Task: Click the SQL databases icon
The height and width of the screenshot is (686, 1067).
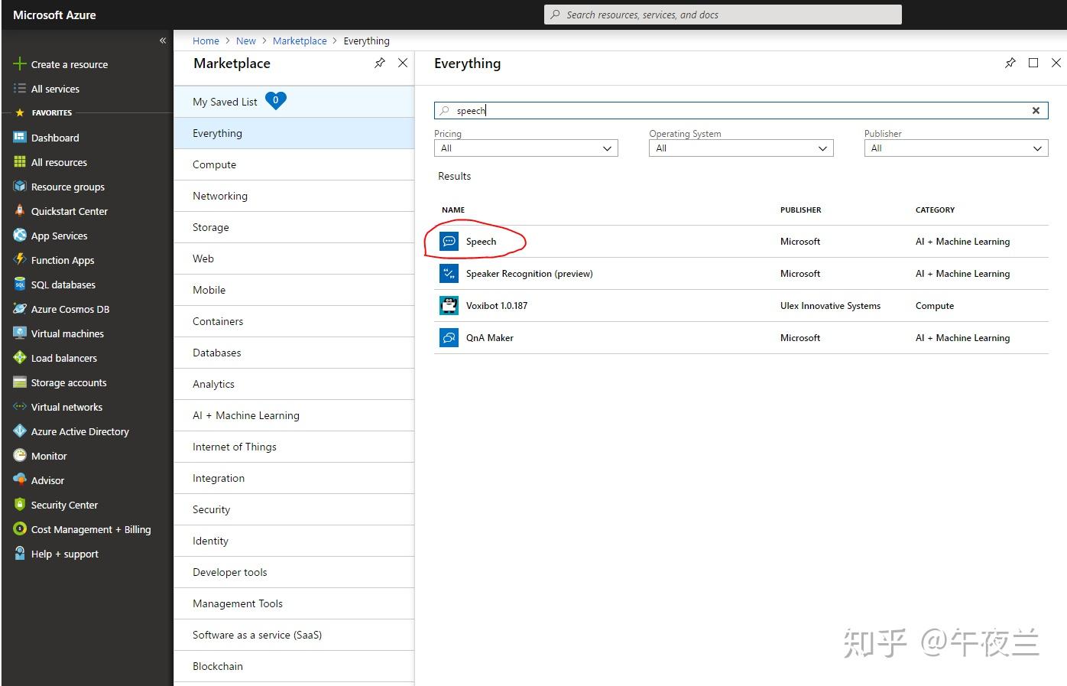Action: [20, 284]
